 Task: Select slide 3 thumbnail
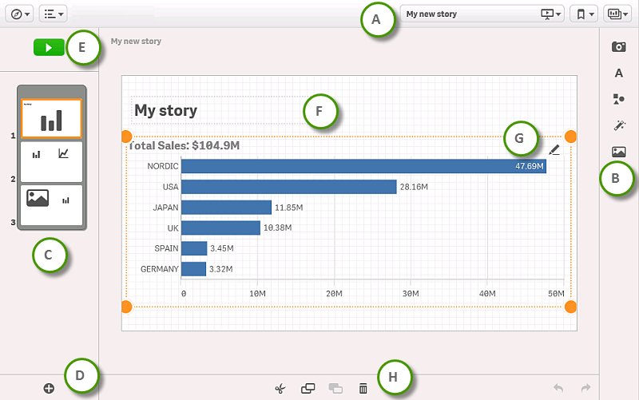(51, 204)
